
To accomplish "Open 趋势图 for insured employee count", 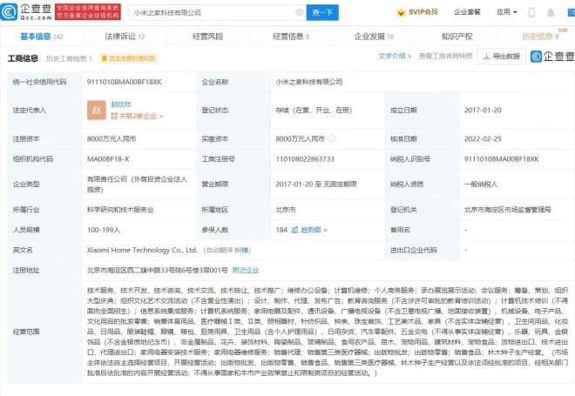I will [x=308, y=230].
